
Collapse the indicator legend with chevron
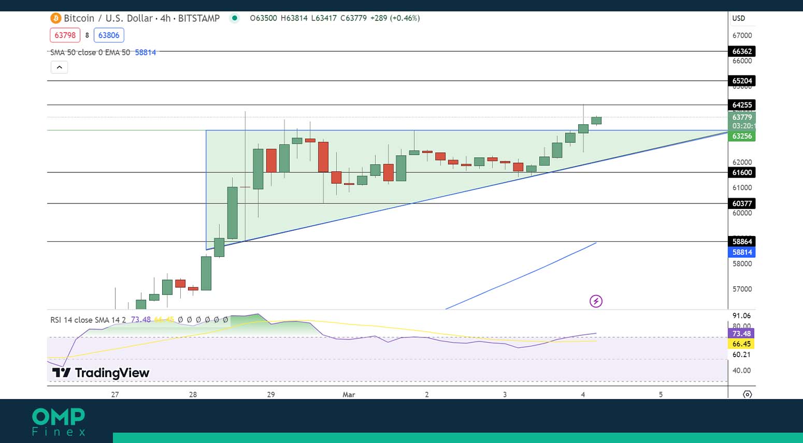59,67
